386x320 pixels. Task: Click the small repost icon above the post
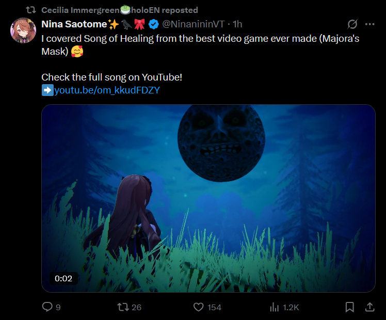pos(31,10)
